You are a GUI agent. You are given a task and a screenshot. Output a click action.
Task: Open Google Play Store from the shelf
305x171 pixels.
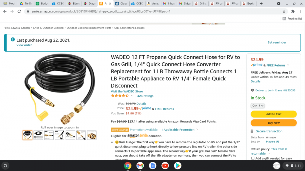point(178,166)
